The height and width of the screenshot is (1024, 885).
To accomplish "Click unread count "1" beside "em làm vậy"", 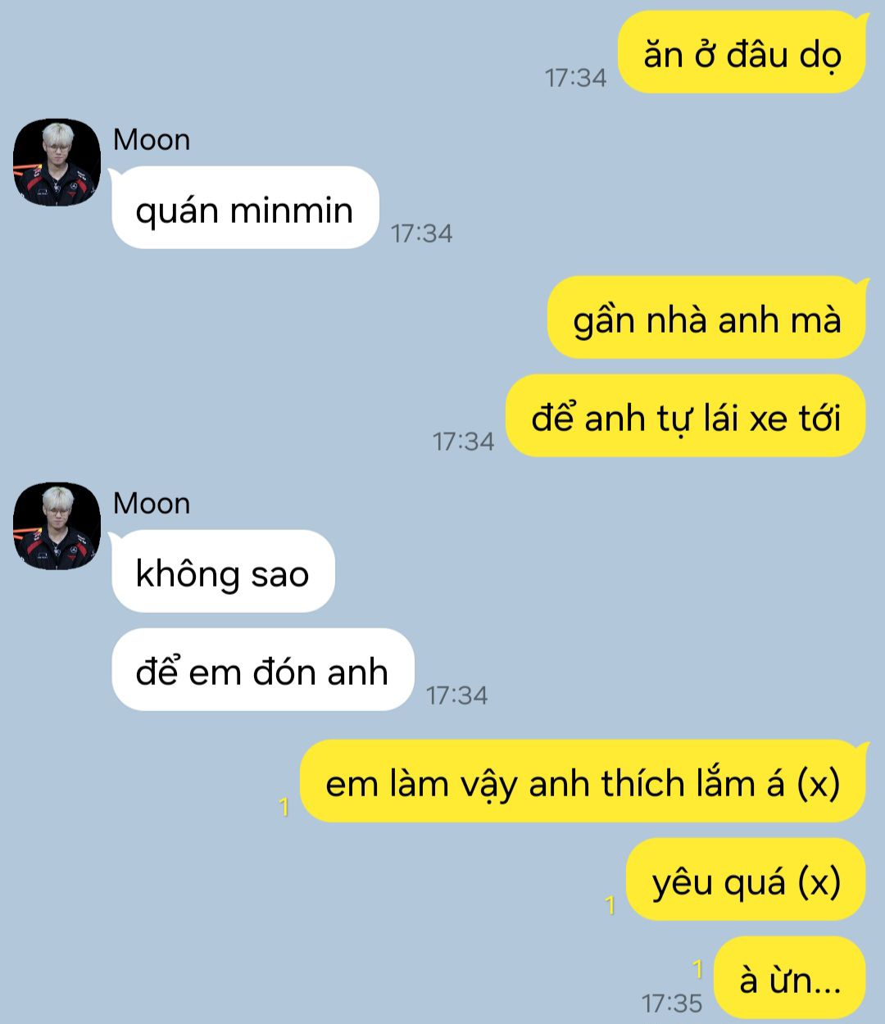I will coord(284,807).
